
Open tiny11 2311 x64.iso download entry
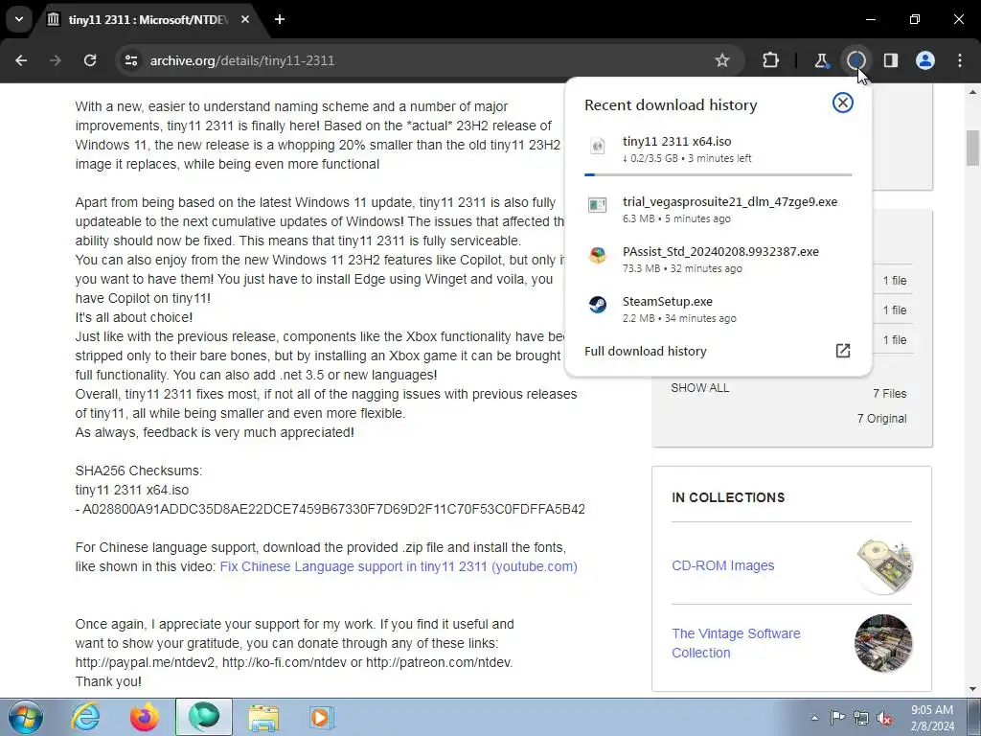[x=718, y=149]
